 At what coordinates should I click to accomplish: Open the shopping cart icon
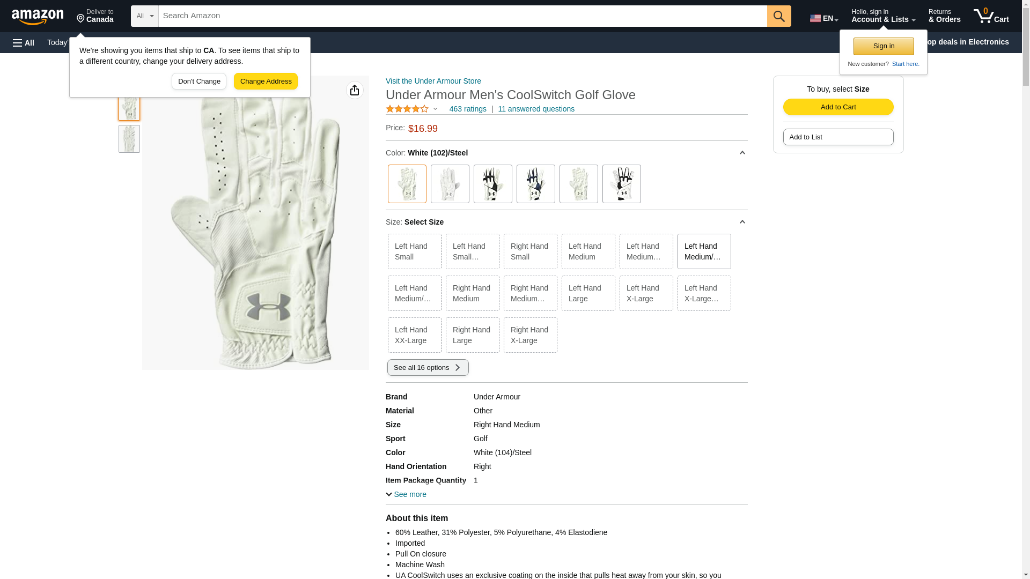(990, 16)
